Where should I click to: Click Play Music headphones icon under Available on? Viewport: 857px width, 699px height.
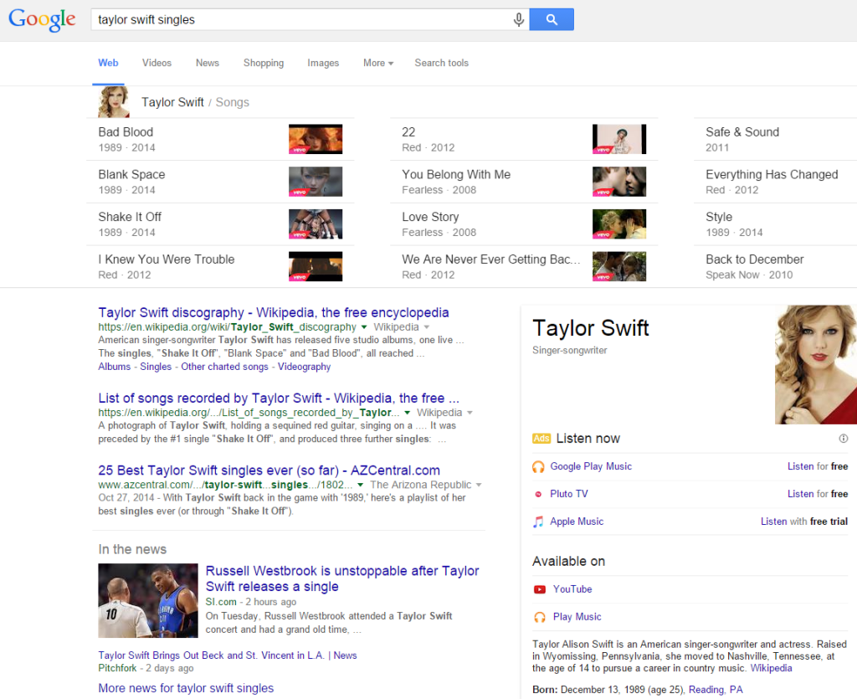click(540, 617)
